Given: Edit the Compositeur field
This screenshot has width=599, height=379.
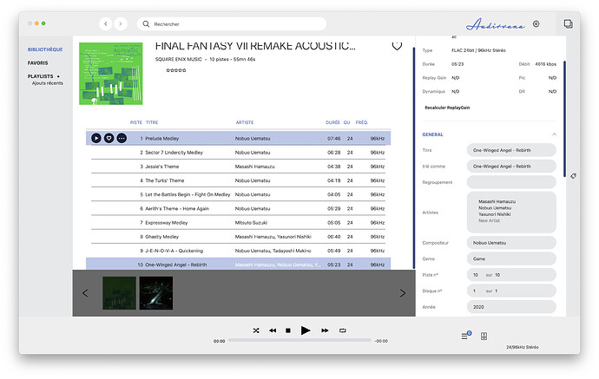Looking at the screenshot, I should pos(511,243).
